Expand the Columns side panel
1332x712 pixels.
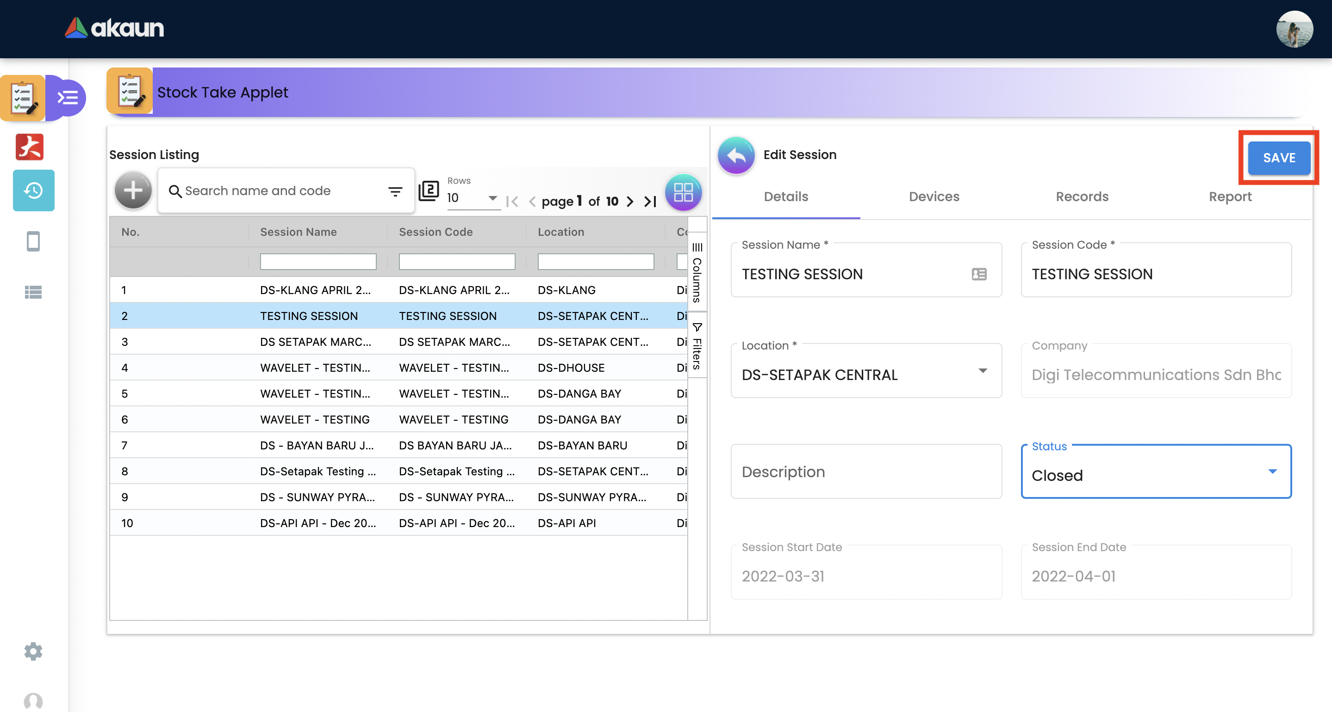point(697,273)
